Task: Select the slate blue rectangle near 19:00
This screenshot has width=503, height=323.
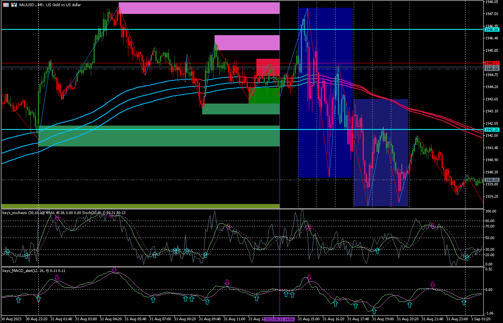Action: 381,153
